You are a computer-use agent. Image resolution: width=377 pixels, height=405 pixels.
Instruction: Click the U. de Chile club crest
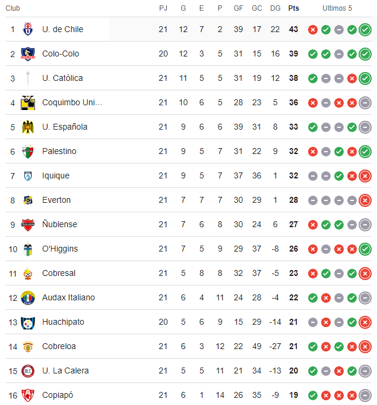(28, 29)
